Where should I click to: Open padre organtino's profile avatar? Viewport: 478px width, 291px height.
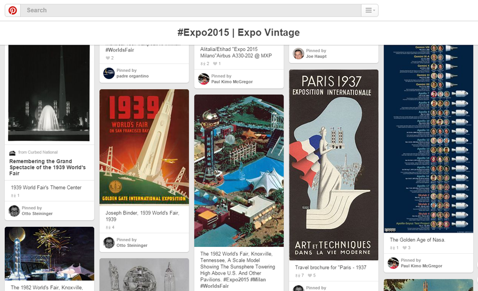[109, 73]
